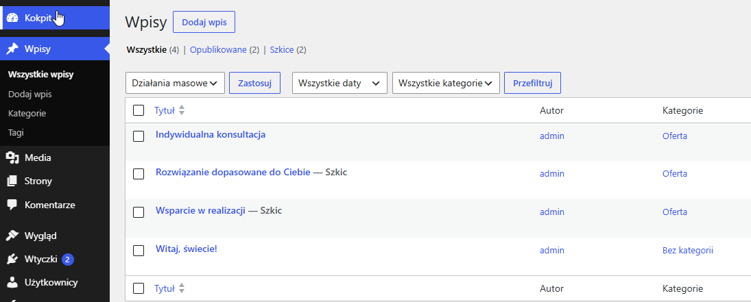Click the Media icon in sidebar
Screen dimensions: 751x302
(x=12, y=158)
